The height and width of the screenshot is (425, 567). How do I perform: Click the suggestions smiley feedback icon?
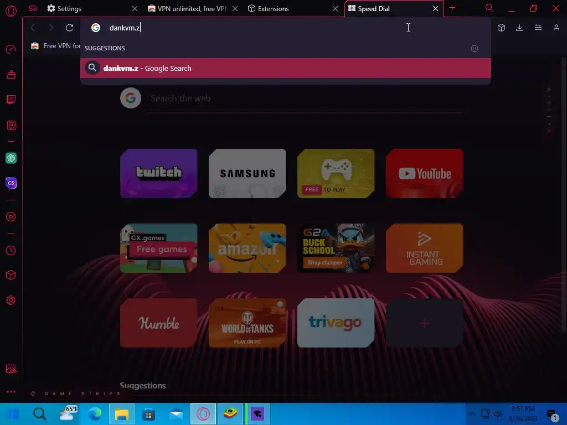(475, 49)
